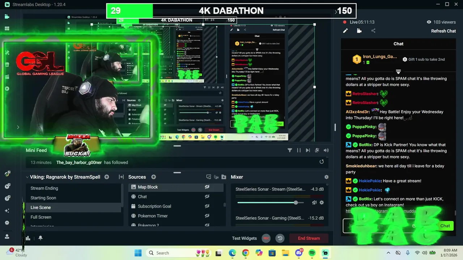Select the Map Block source row
The image size is (463, 260).
click(x=175, y=187)
